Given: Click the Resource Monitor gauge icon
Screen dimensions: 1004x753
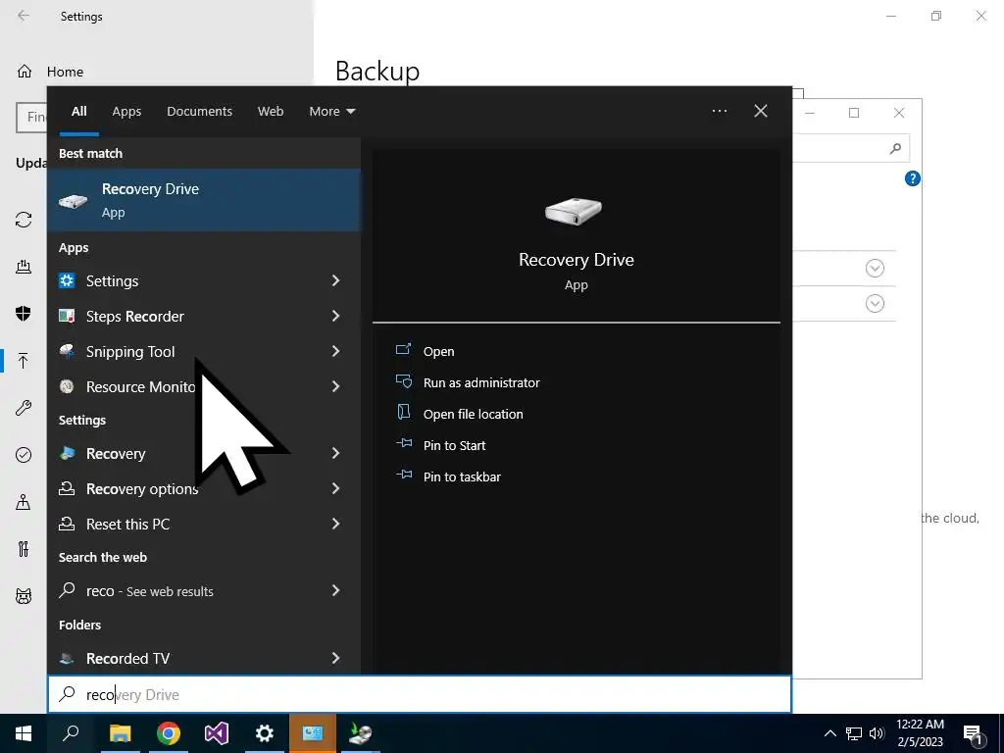Looking at the screenshot, I should coord(67,386).
